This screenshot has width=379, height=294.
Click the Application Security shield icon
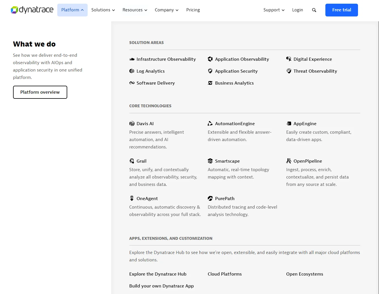tap(210, 71)
